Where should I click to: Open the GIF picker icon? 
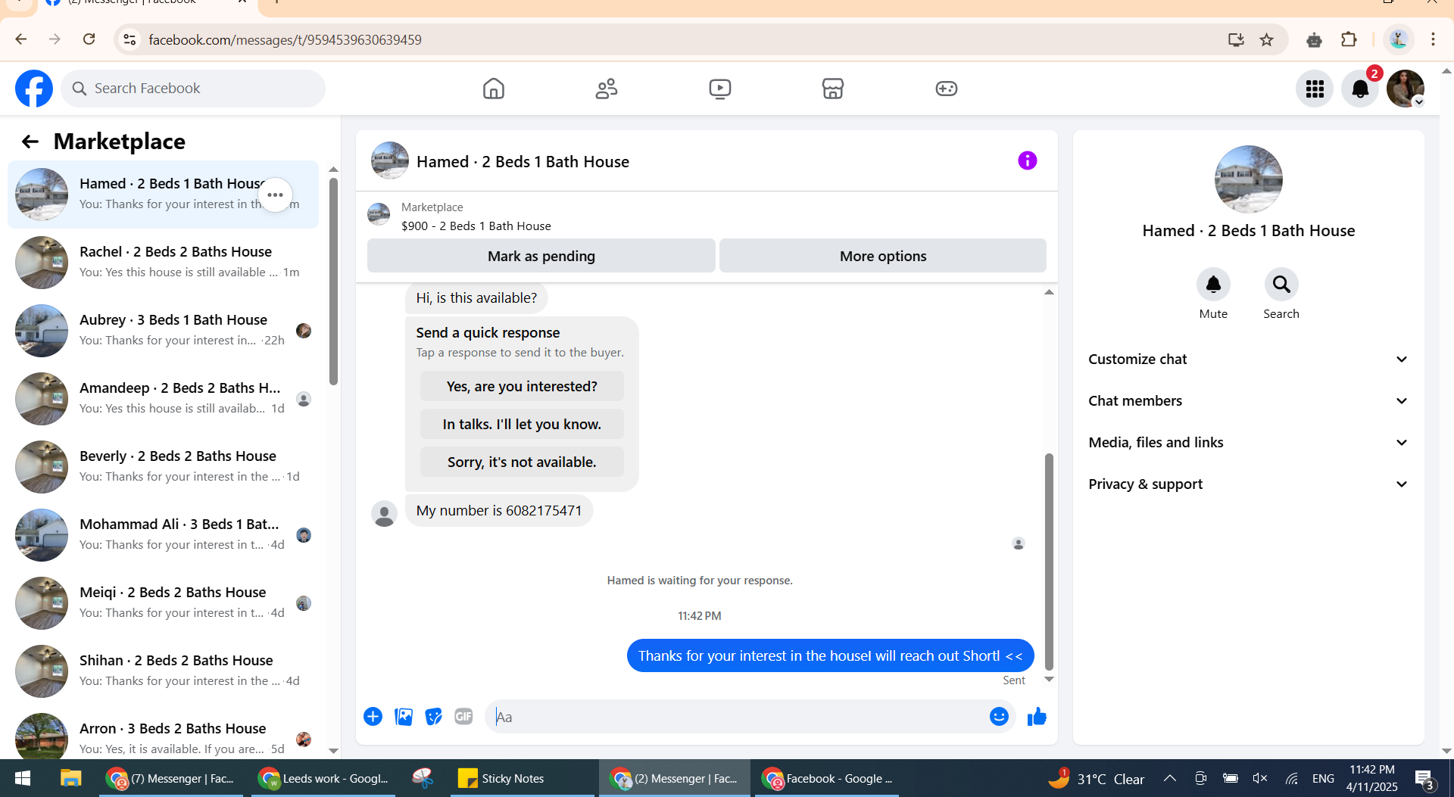tap(463, 717)
